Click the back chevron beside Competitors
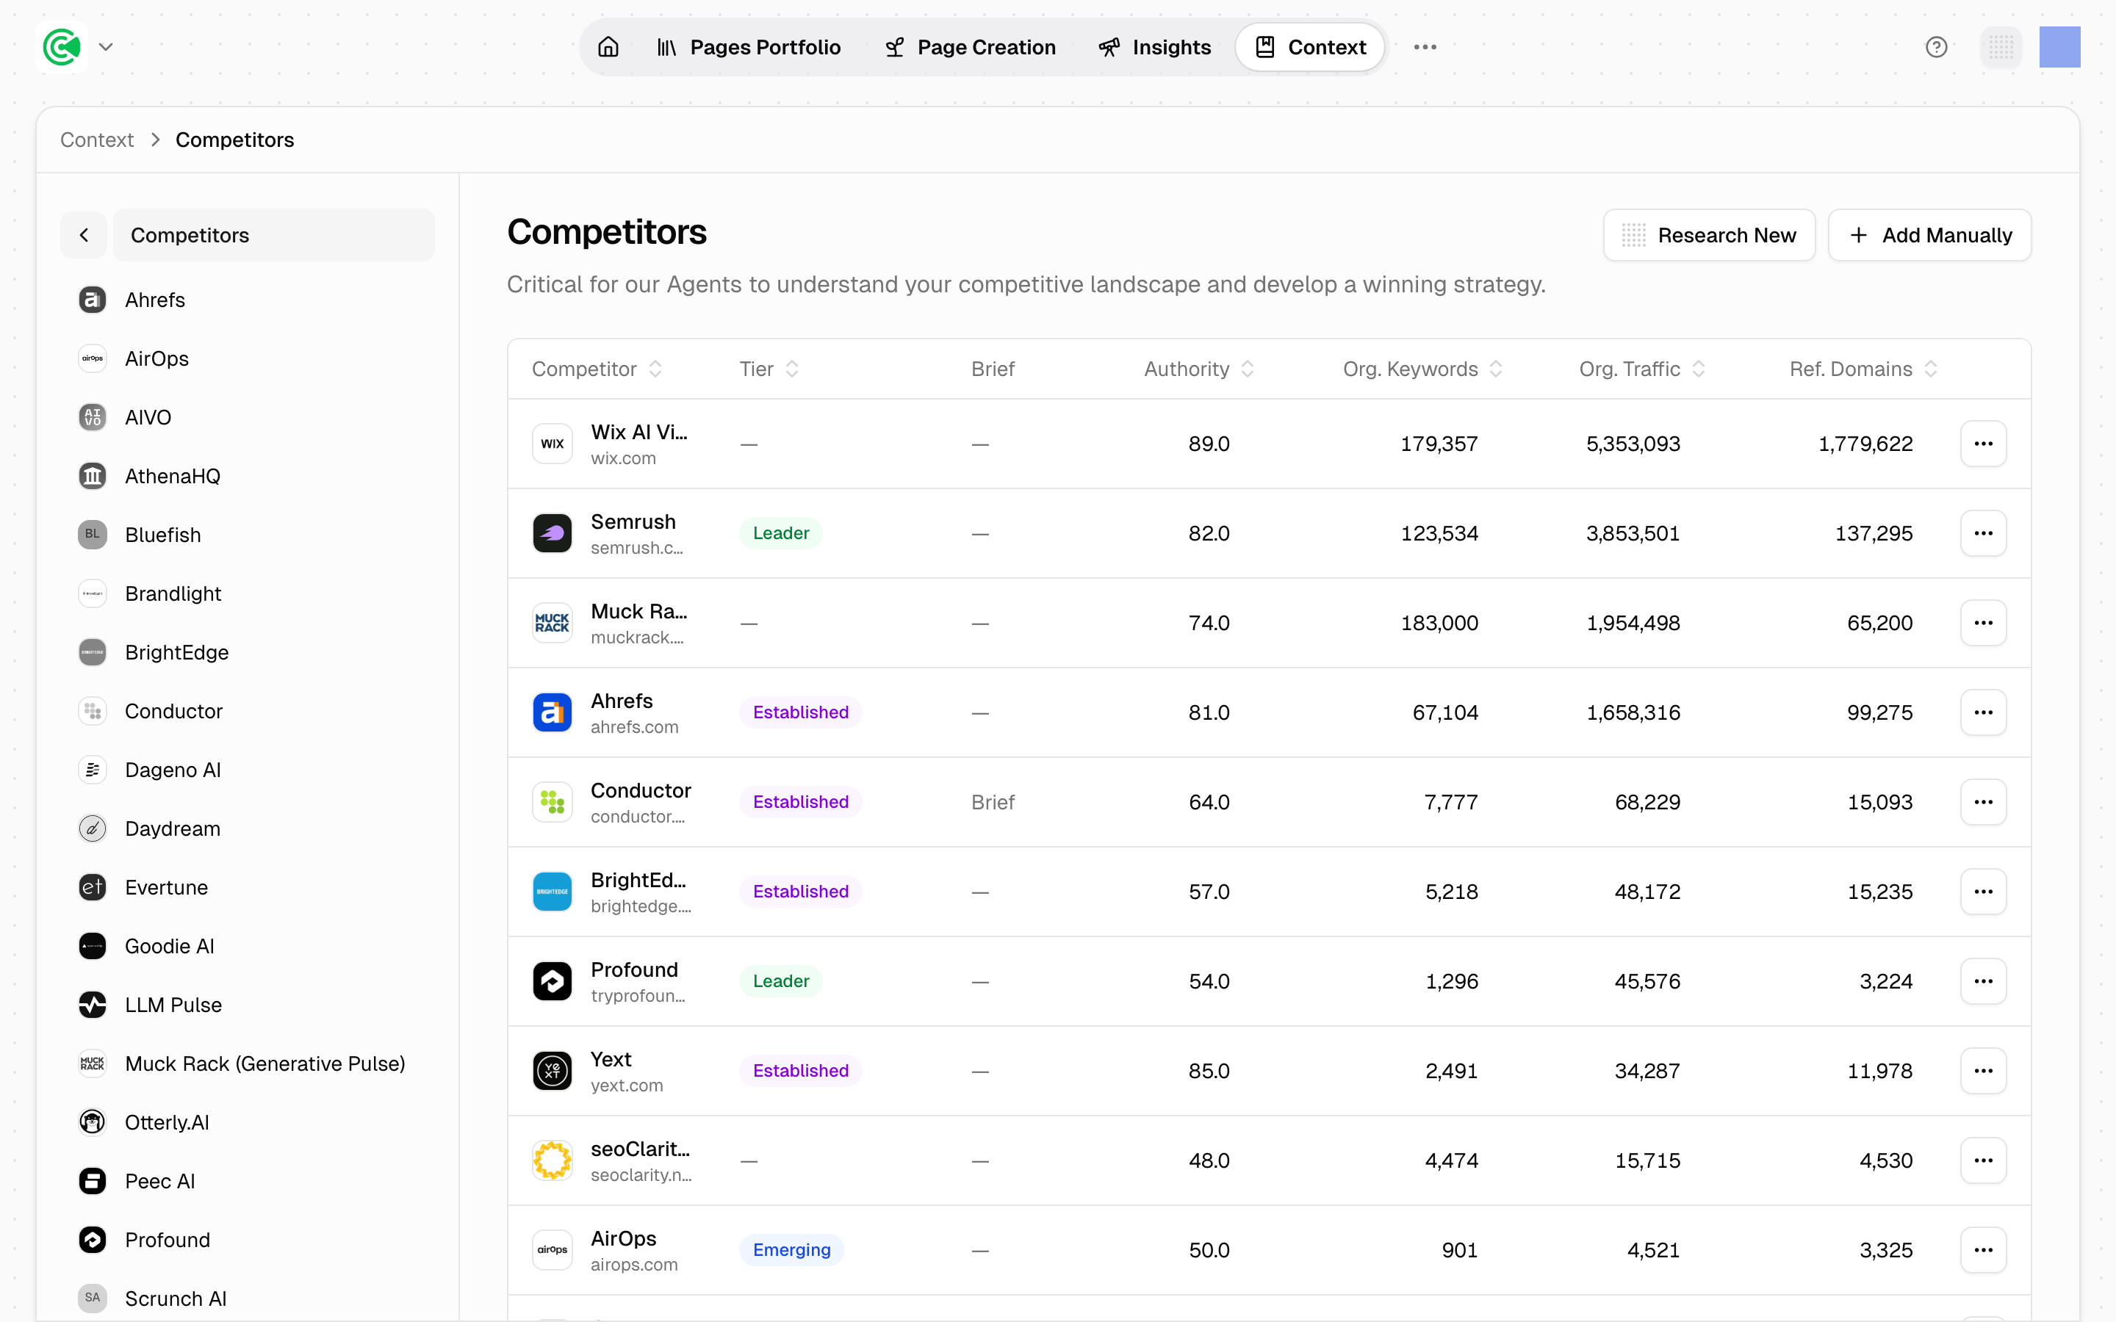 click(x=84, y=235)
